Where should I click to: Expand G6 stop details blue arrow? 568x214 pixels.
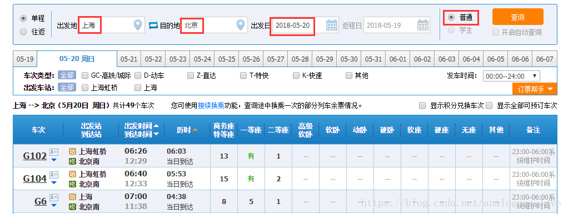pos(54,205)
